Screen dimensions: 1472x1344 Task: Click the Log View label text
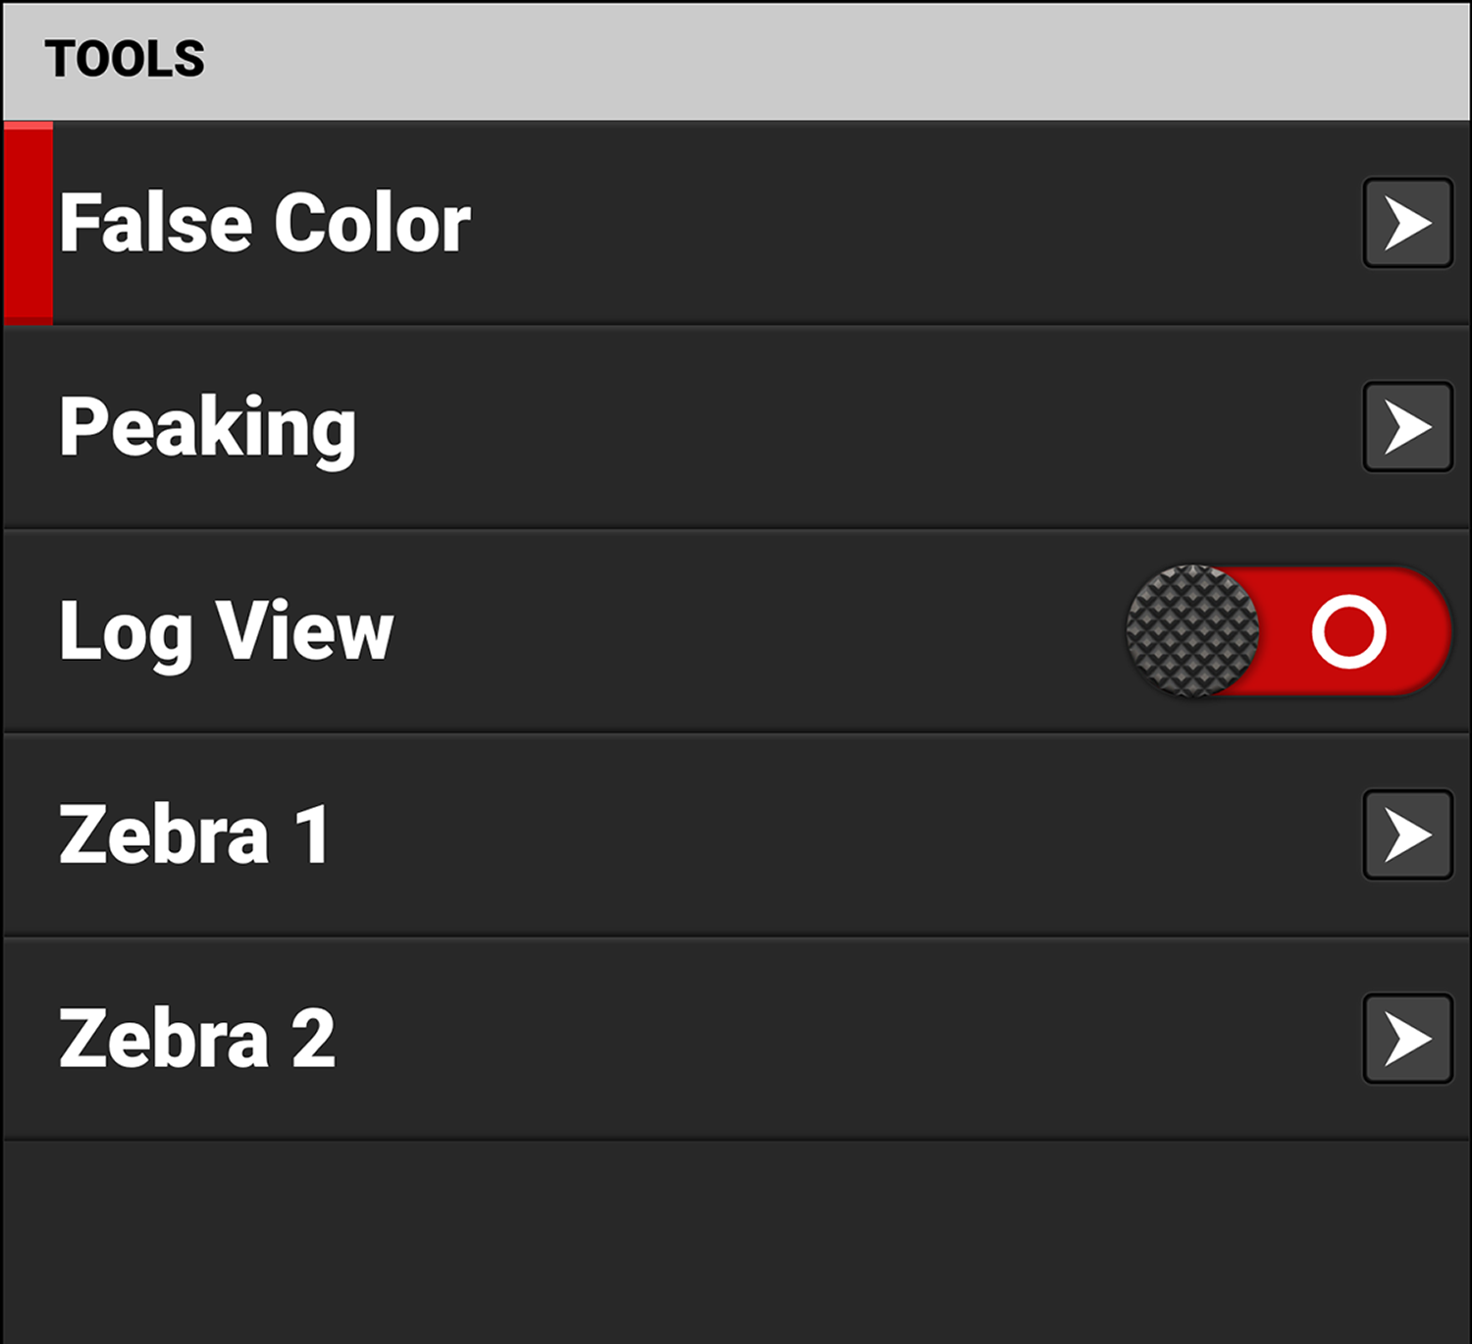click(x=226, y=631)
